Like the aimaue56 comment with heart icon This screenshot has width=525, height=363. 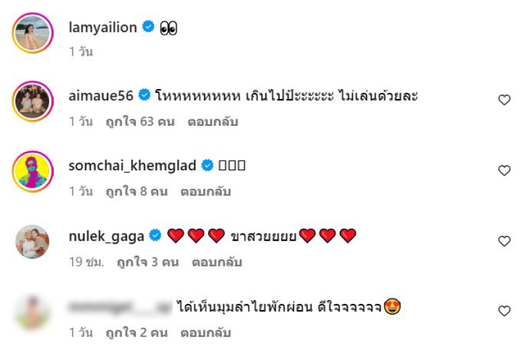pyautogui.click(x=504, y=100)
